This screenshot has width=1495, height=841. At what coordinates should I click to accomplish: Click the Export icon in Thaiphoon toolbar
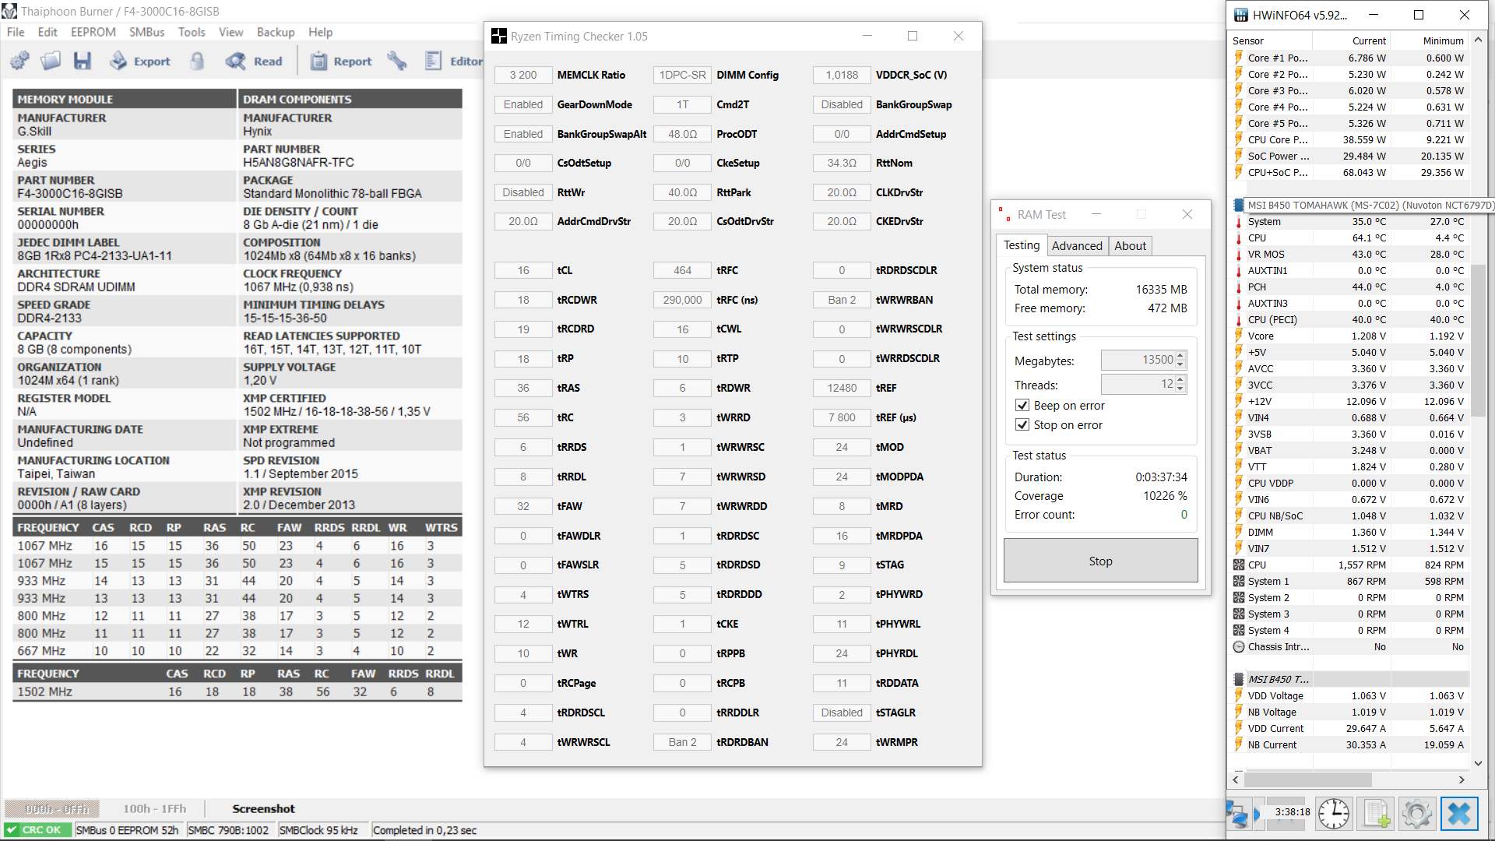click(118, 61)
